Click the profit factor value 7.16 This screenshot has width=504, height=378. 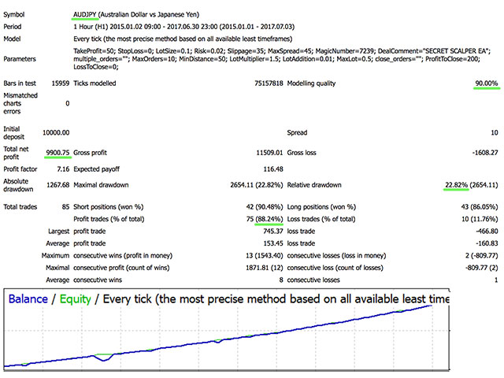point(61,169)
